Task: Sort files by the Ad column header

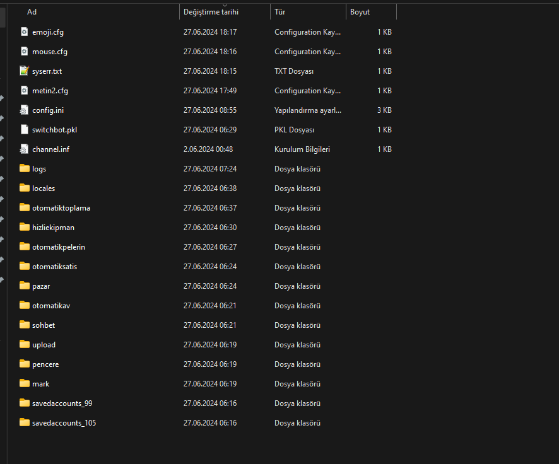Action: click(32, 12)
